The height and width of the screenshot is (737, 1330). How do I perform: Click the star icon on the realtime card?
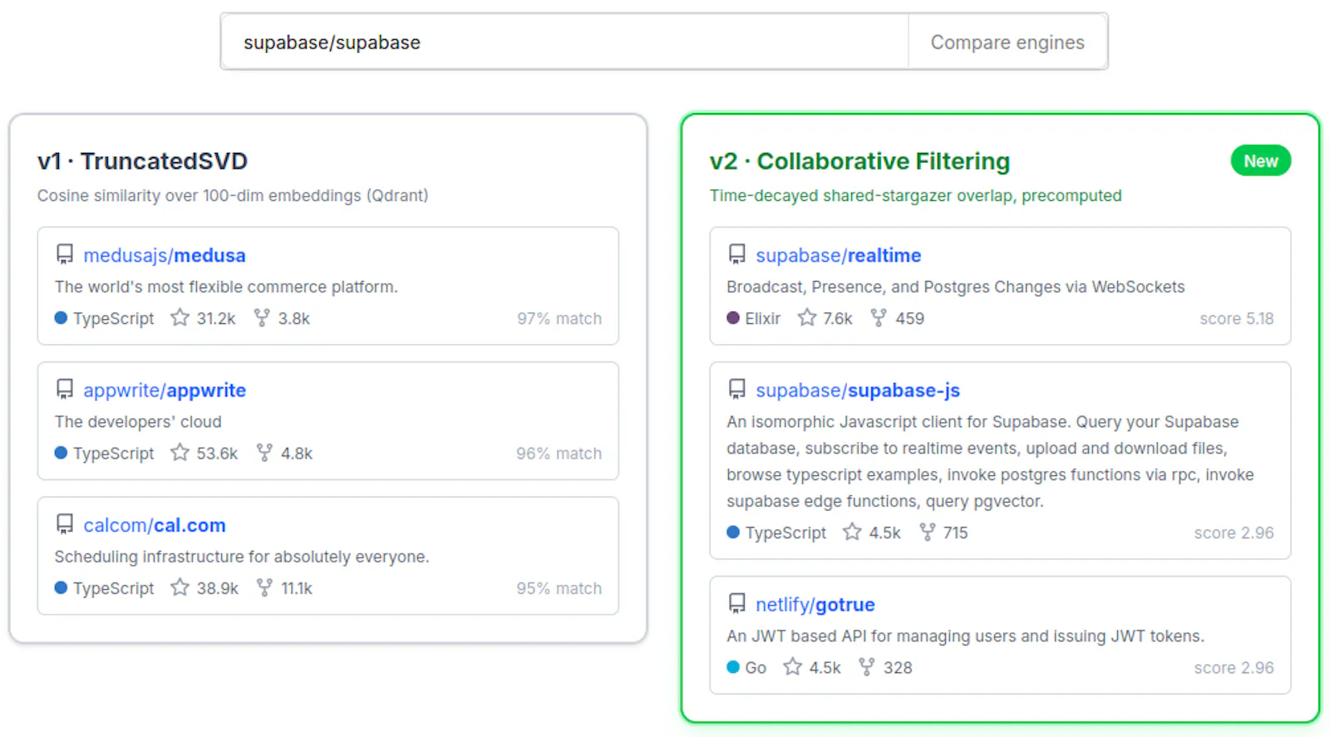tap(806, 317)
